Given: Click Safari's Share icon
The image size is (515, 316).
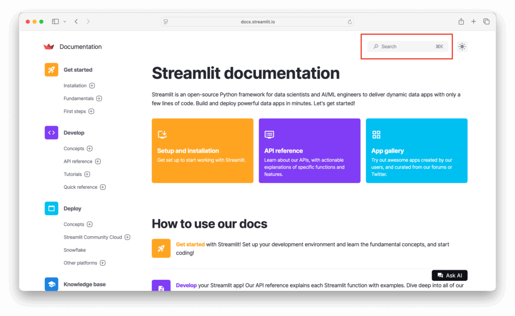Looking at the screenshot, I should pos(461,22).
